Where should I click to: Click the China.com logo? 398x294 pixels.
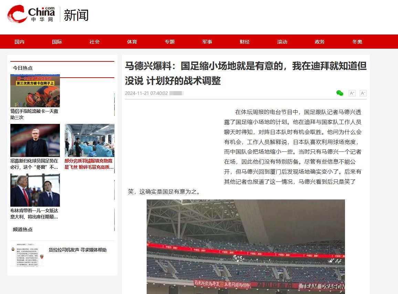pyautogui.click(x=31, y=14)
